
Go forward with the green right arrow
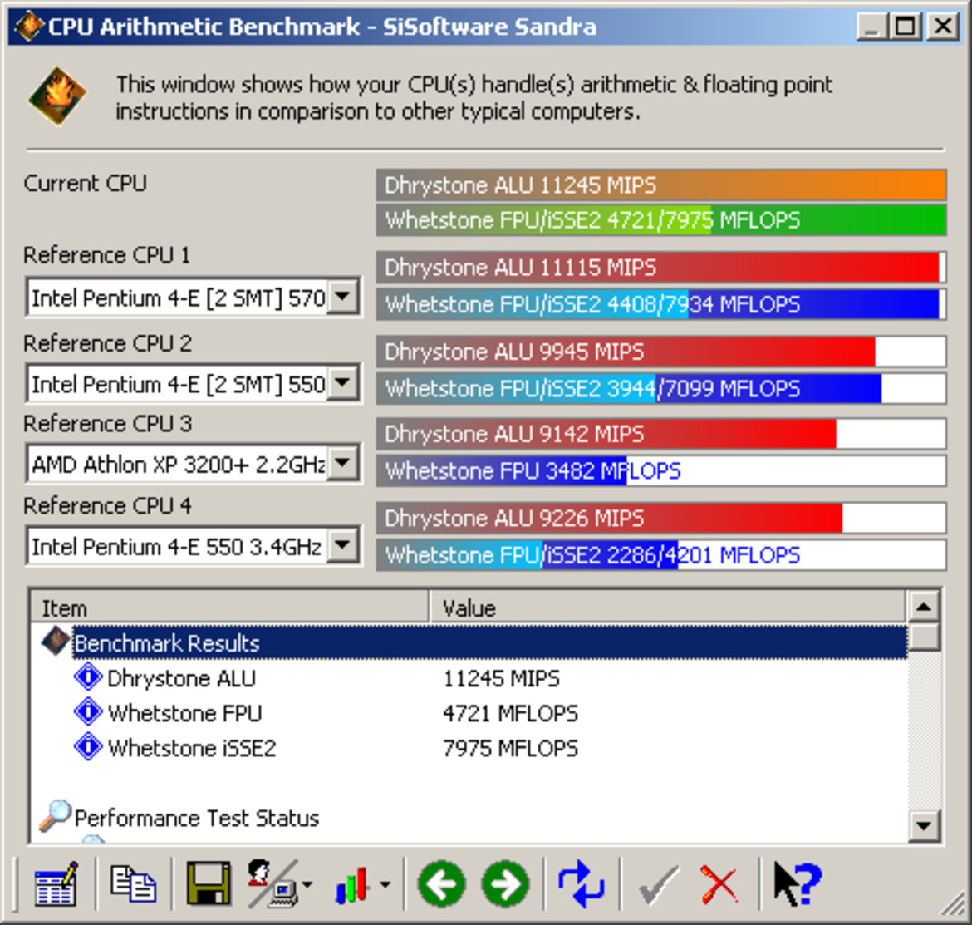[x=506, y=884]
